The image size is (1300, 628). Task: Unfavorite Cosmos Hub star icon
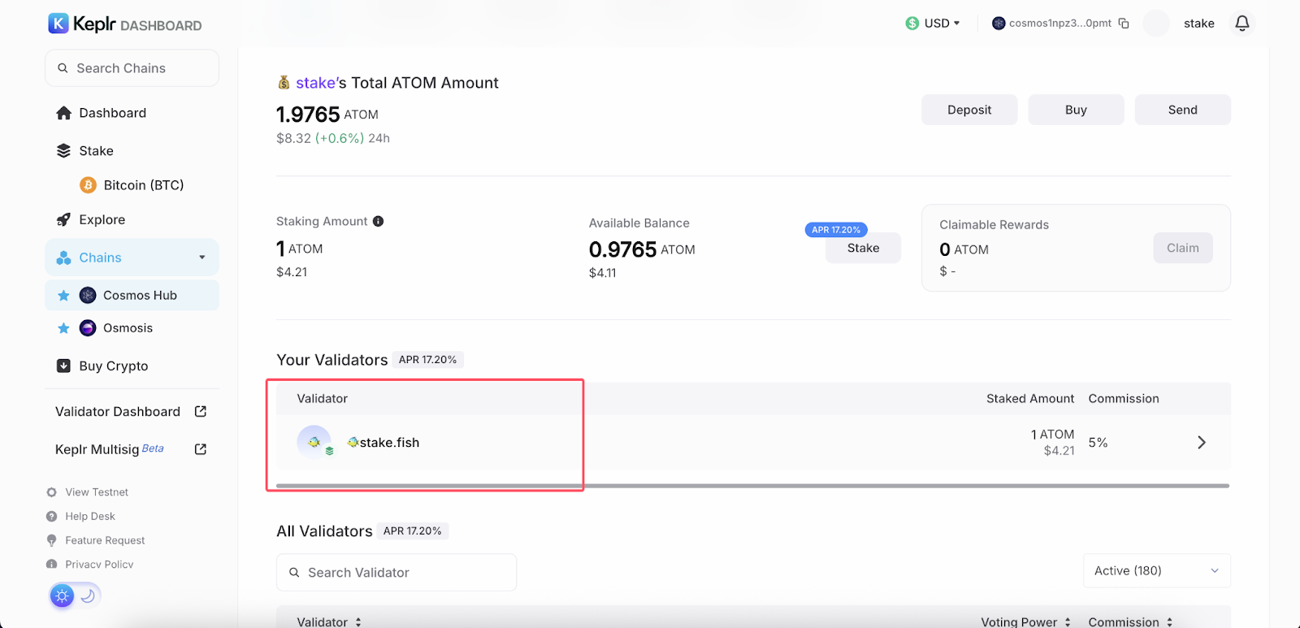[63, 296]
